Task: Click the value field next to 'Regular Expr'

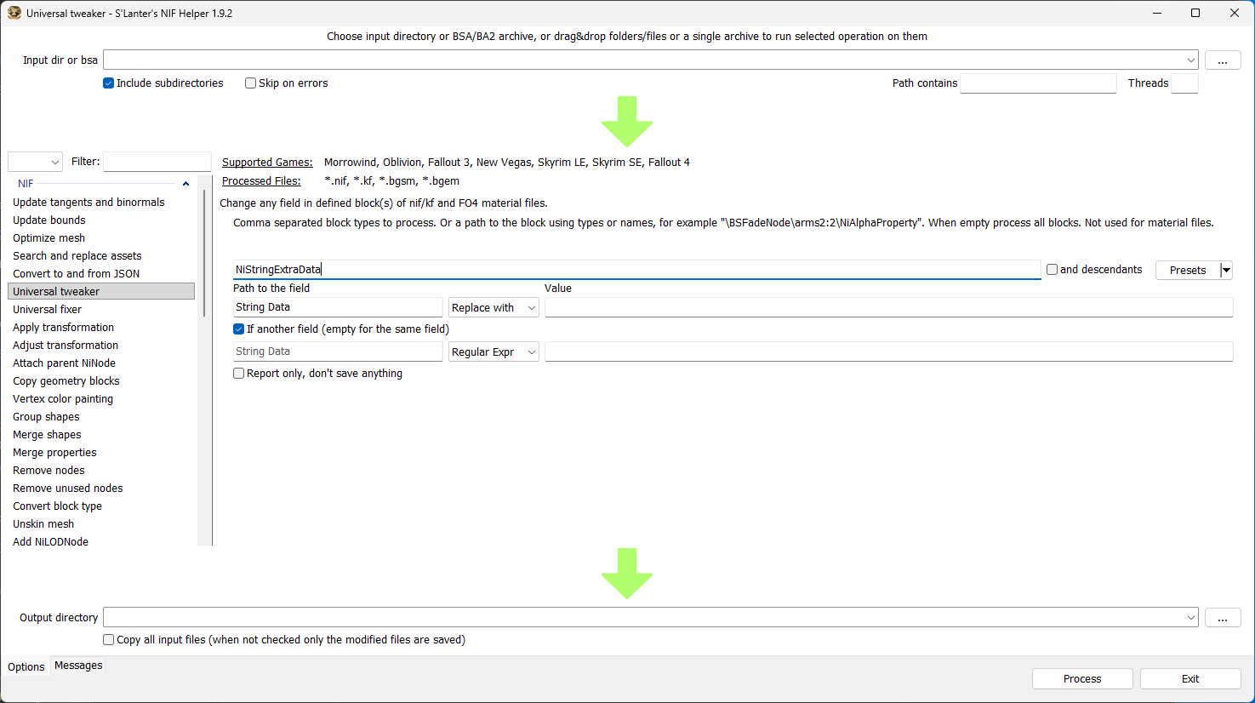Action: pyautogui.click(x=888, y=351)
